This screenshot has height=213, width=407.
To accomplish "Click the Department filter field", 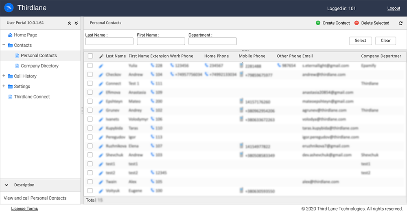I will coord(212,41).
